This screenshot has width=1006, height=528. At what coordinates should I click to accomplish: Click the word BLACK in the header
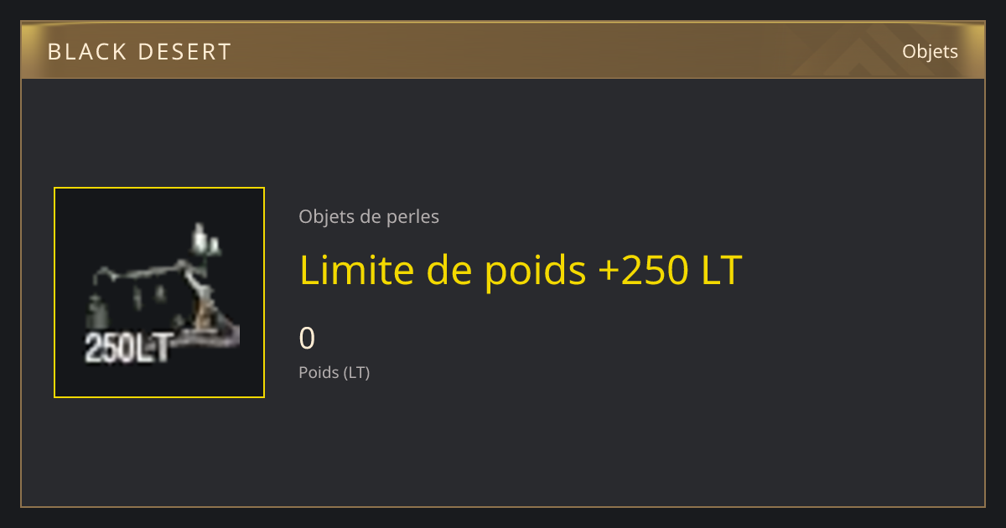click(x=86, y=52)
